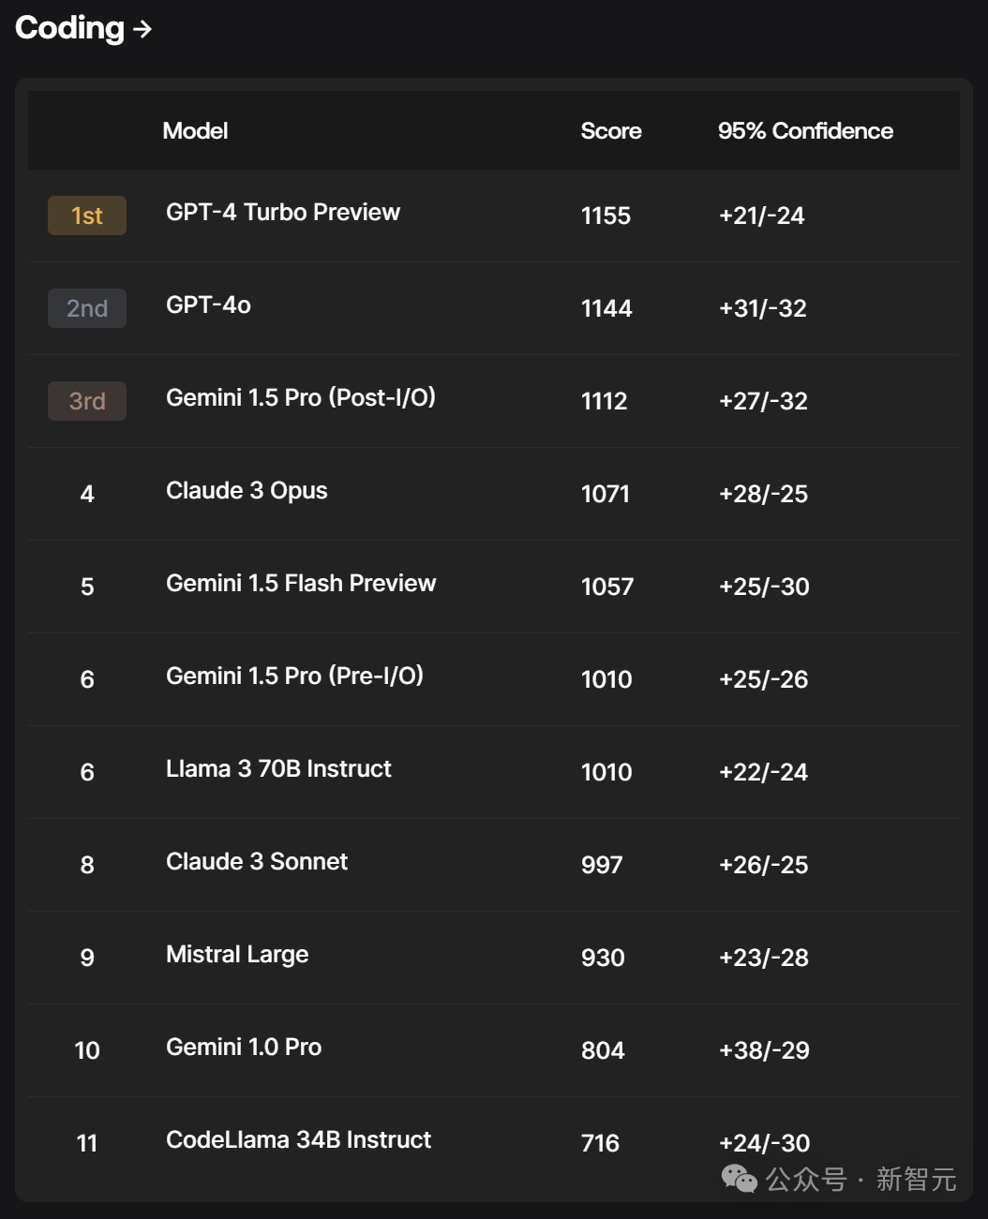Click the 1155 score of GPT-4 Turbo
The width and height of the screenshot is (988, 1219).
(606, 216)
